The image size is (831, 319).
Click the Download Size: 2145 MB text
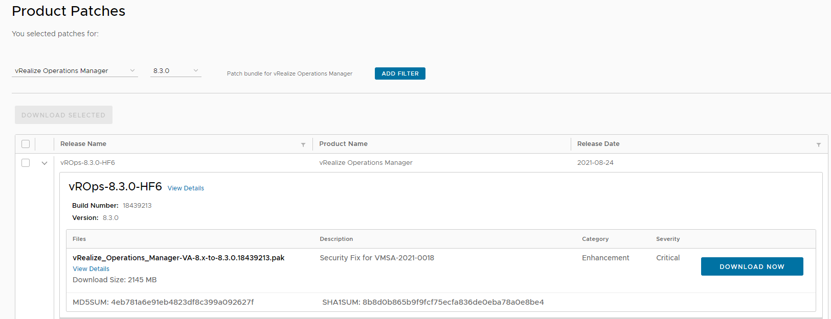click(x=115, y=280)
